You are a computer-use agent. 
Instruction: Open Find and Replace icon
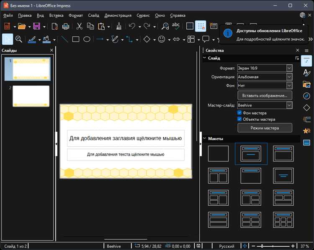[165, 26]
